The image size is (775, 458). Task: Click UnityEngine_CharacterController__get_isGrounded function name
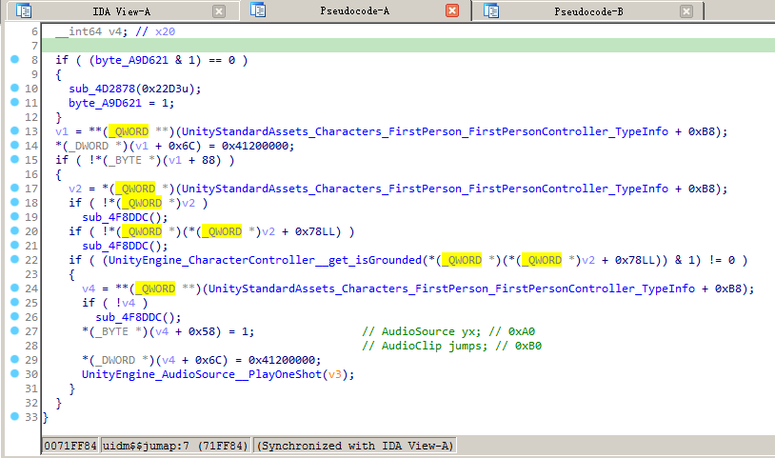(x=265, y=260)
